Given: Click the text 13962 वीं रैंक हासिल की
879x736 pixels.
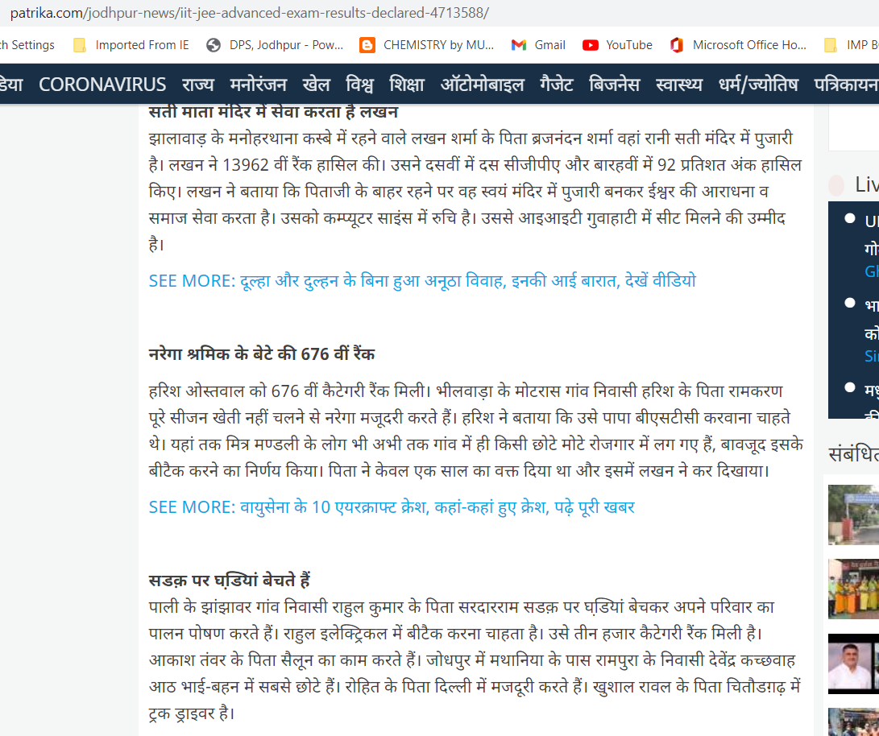Looking at the screenshot, I should pos(303,165).
